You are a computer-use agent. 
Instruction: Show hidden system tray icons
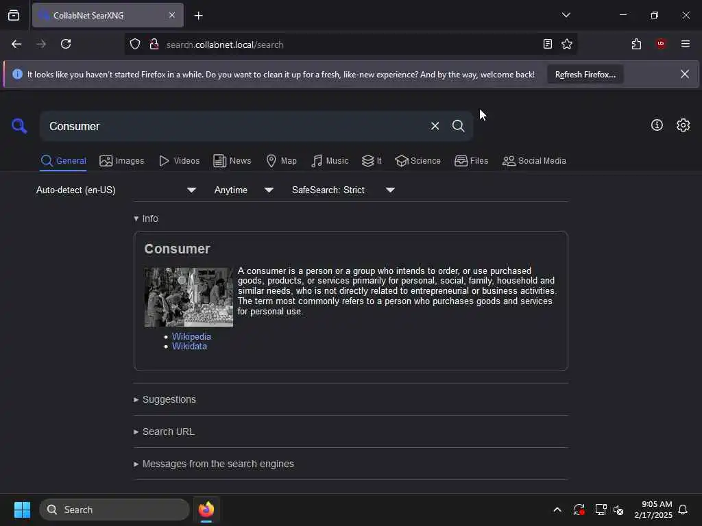tap(557, 510)
